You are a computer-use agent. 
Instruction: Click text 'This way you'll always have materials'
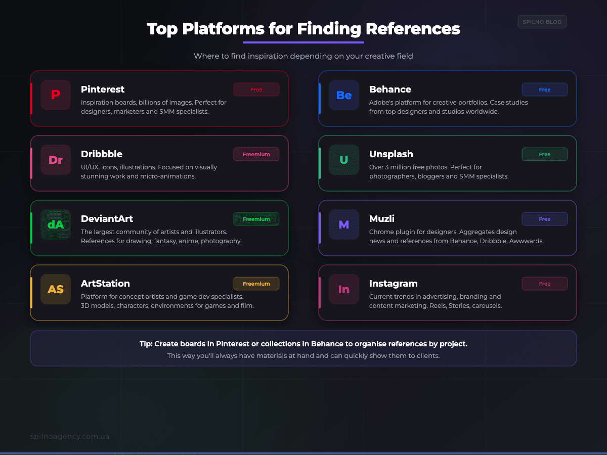(303, 356)
